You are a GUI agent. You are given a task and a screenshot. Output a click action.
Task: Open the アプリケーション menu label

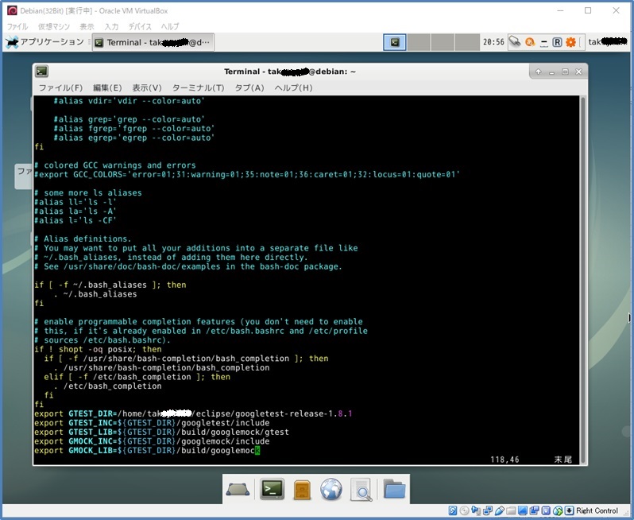(x=52, y=42)
